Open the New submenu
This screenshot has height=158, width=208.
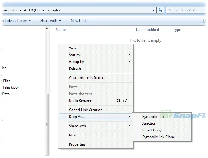coord(96,135)
